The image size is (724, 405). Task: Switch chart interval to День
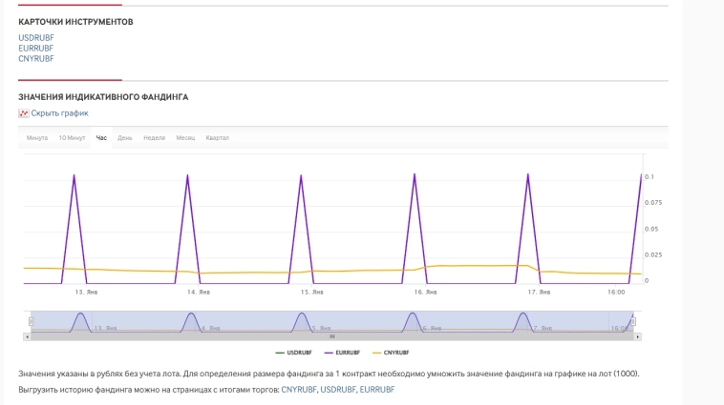click(x=125, y=138)
